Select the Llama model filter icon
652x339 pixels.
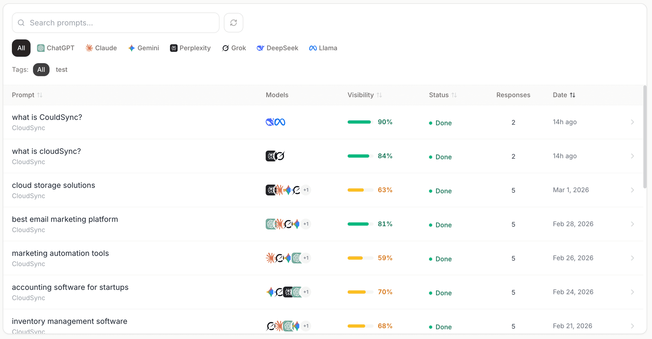313,48
